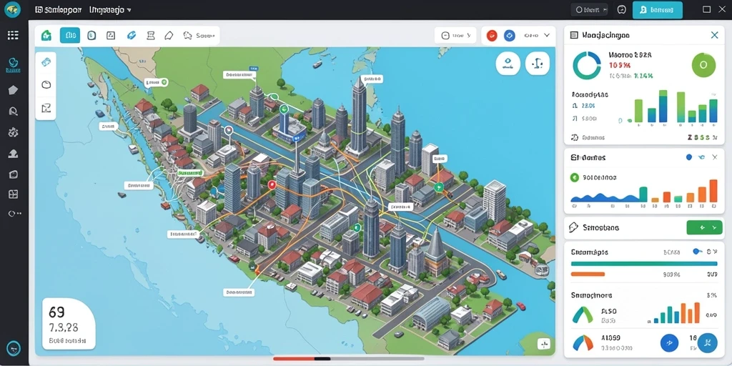Click the blue link icon in map toolbar
This screenshot has height=366, width=732.
132,36
